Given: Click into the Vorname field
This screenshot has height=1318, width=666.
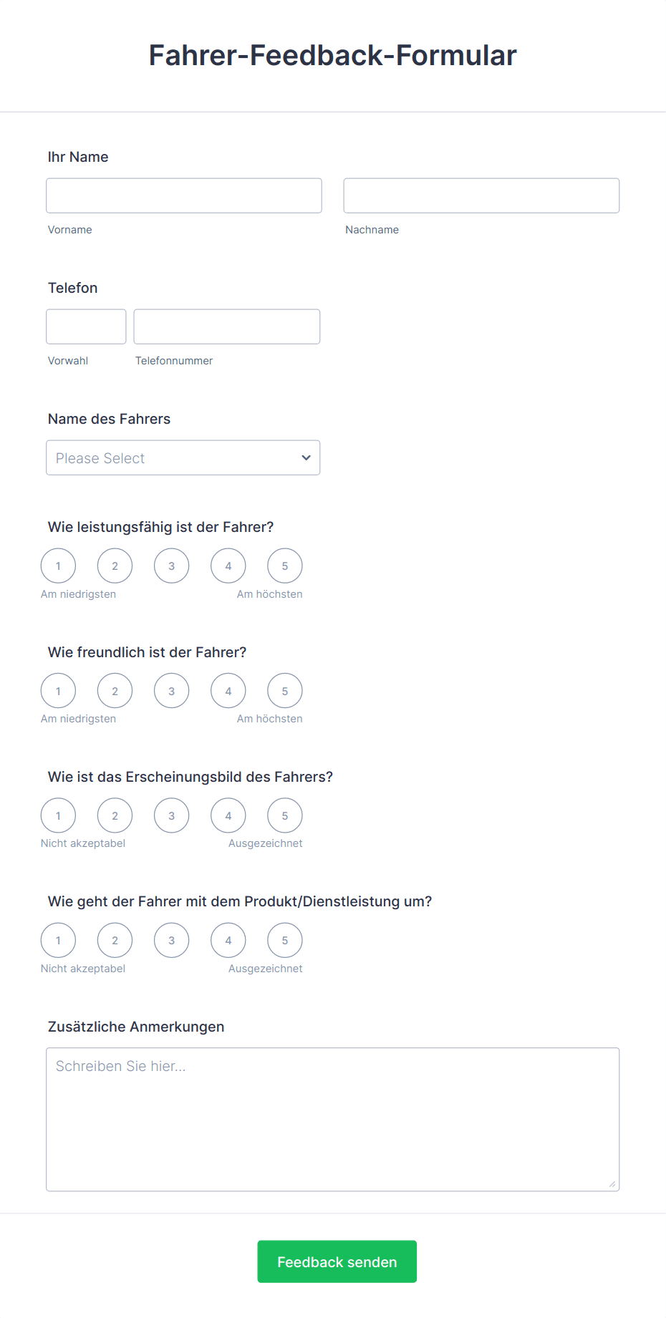Looking at the screenshot, I should tap(183, 195).
